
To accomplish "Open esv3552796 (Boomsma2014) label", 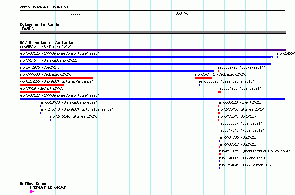I will click(x=241, y=67).
